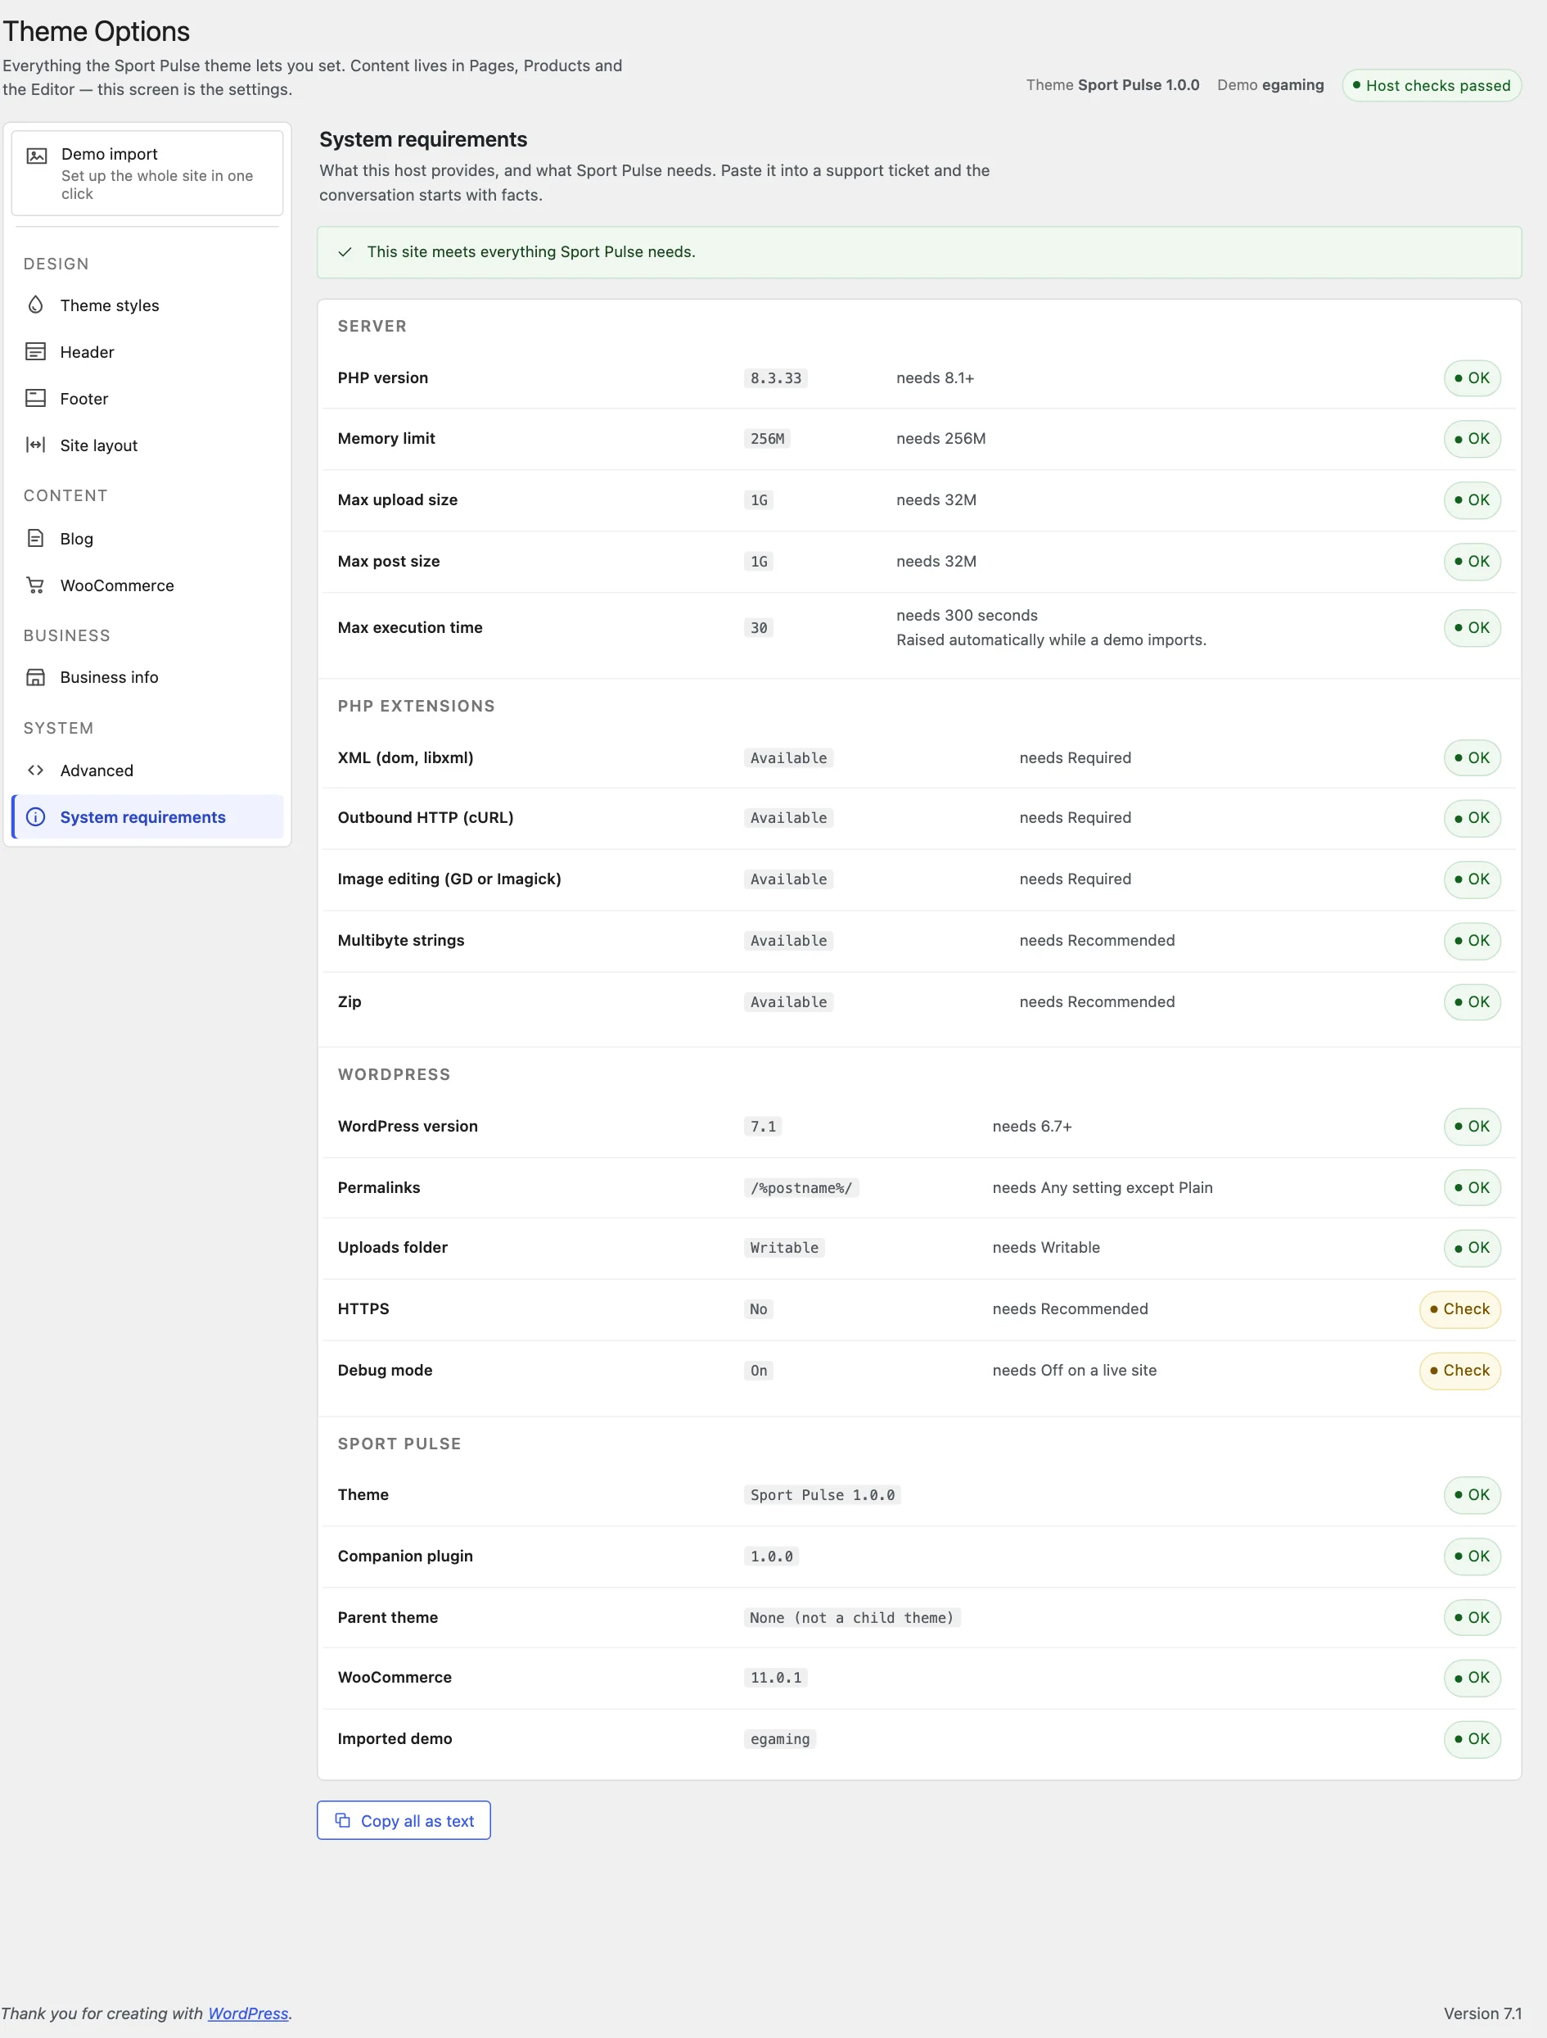Click the Host checks passed badge
Screen dimensions: 1547x2038
[x=1431, y=86]
